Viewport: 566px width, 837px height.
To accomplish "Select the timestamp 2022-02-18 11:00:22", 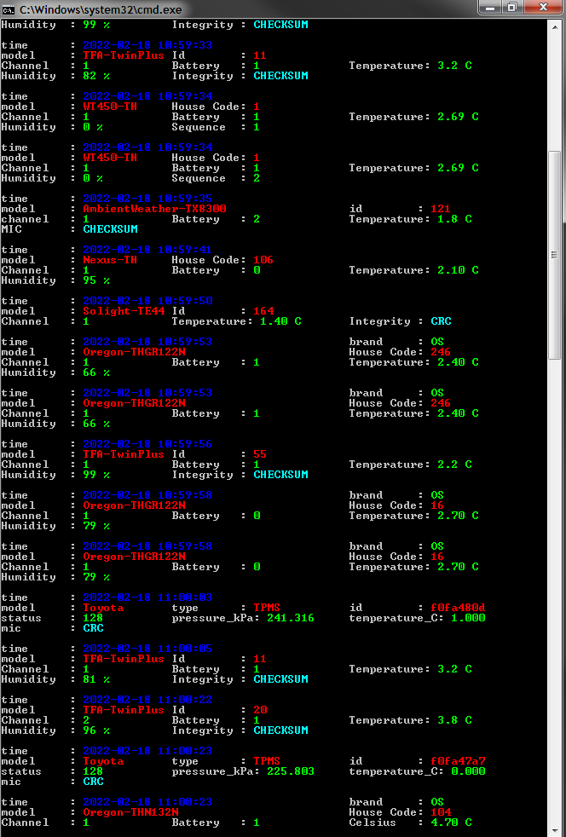I will pos(147,700).
